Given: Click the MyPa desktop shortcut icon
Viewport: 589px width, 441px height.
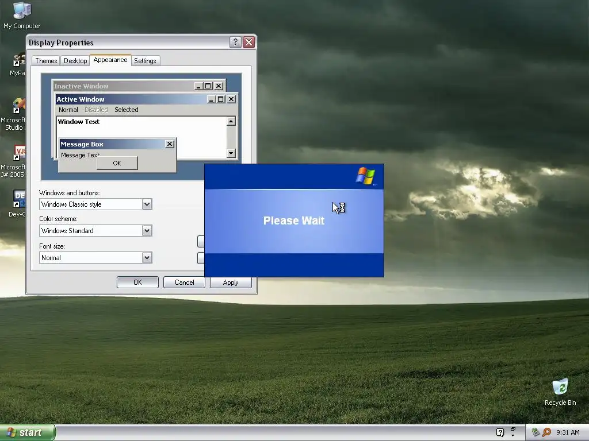Looking at the screenshot, I should click(x=18, y=64).
